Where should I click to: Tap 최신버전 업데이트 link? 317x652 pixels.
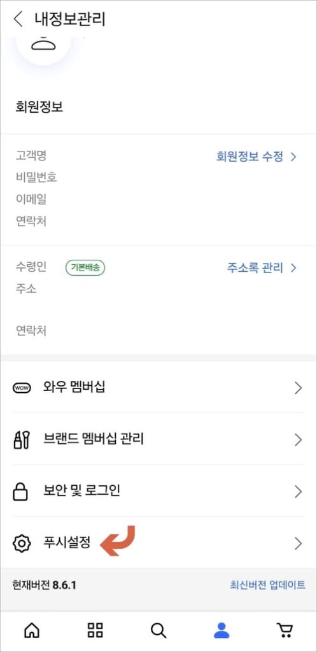pyautogui.click(x=267, y=585)
